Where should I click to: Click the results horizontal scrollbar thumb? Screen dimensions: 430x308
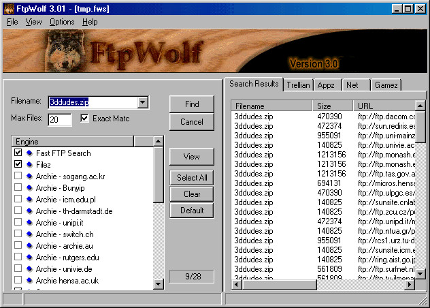tap(279, 285)
